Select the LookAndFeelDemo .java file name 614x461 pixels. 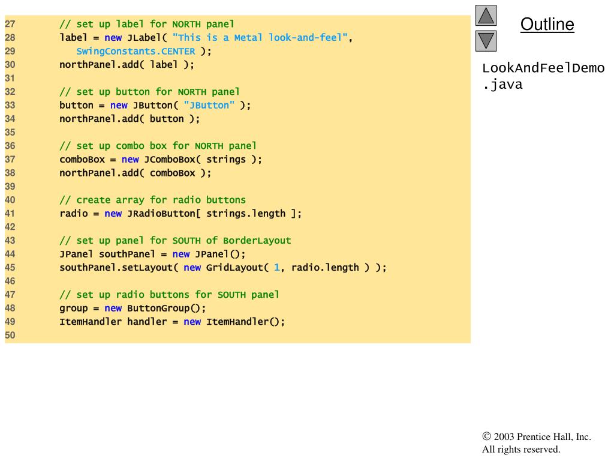point(543,76)
